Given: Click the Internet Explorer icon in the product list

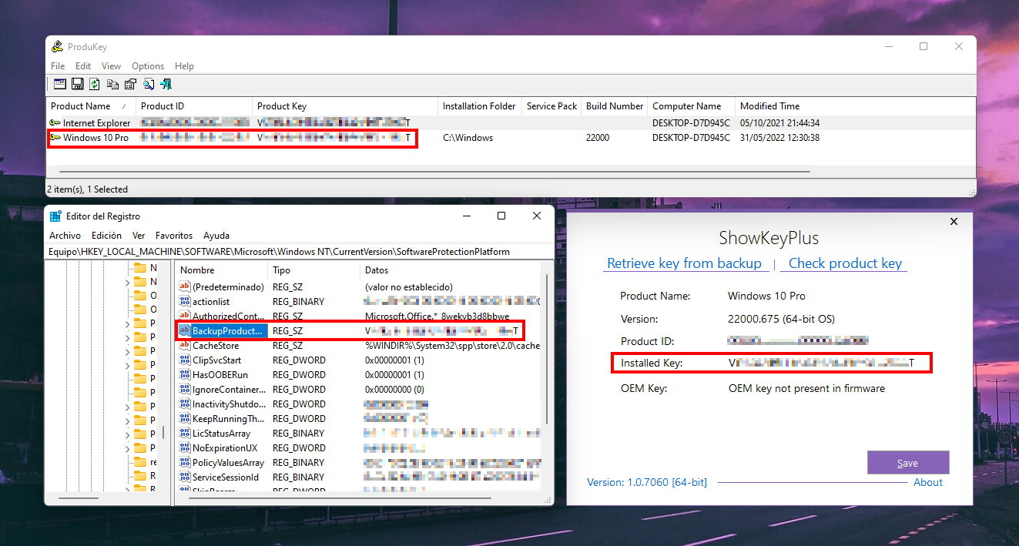Looking at the screenshot, I should click(x=55, y=122).
